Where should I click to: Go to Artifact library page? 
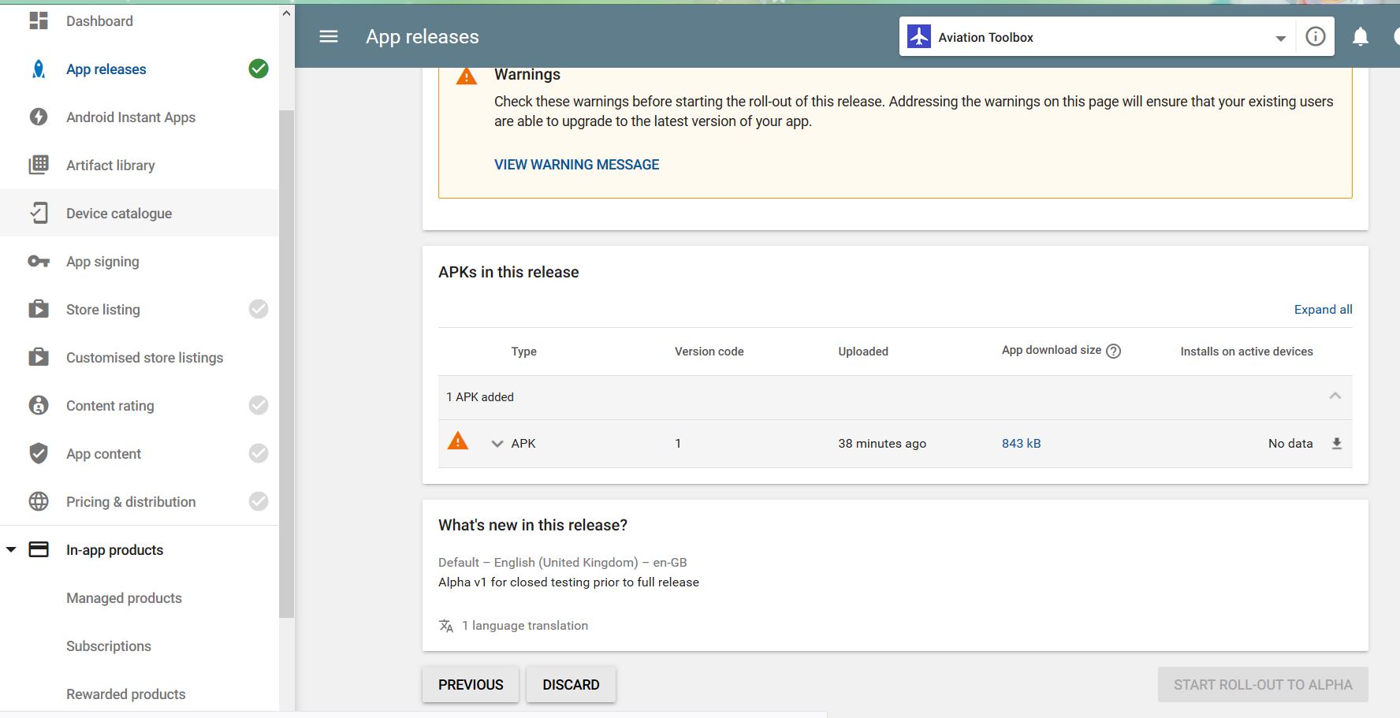[x=110, y=166]
